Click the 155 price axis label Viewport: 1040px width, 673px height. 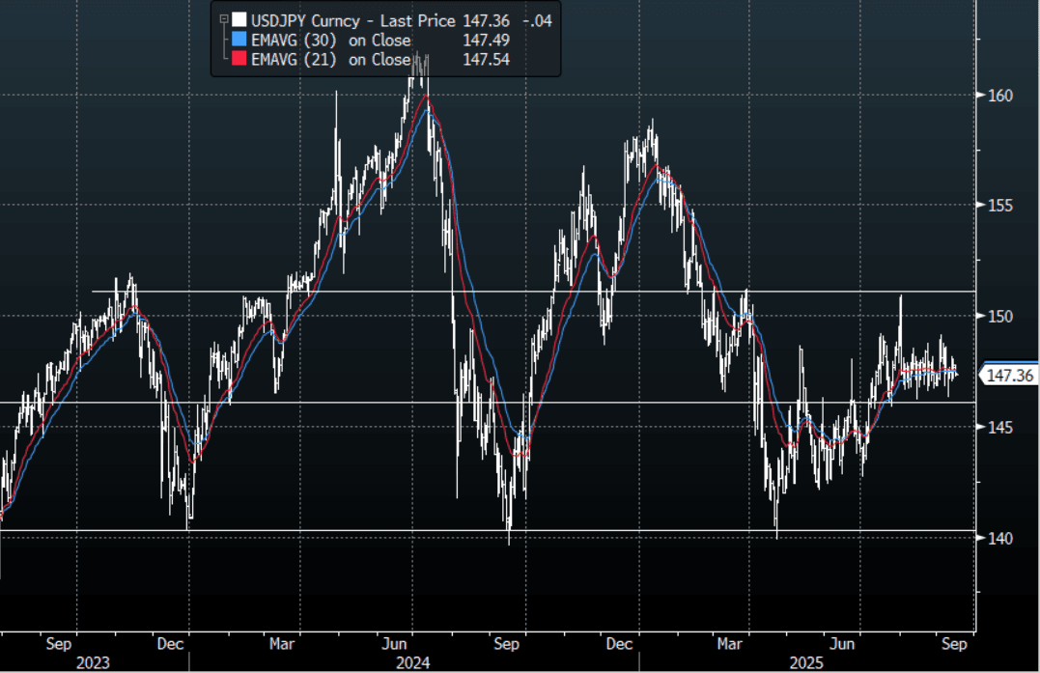pos(999,206)
